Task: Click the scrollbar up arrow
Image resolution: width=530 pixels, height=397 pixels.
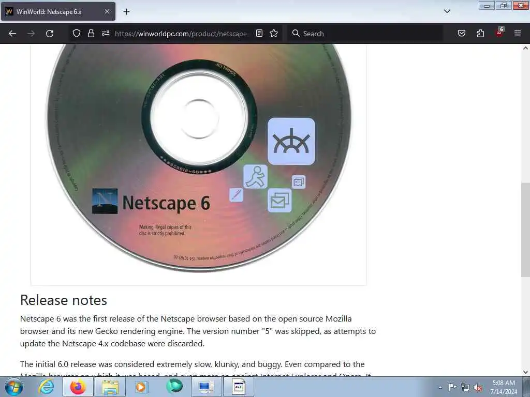Action: pyautogui.click(x=526, y=48)
